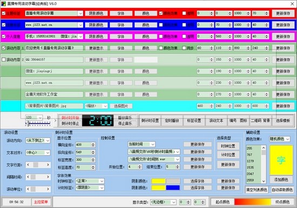Open the 时间到.wav audio file dropdown
This screenshot has height=208, width=297.
pyautogui.click(x=178, y=160)
